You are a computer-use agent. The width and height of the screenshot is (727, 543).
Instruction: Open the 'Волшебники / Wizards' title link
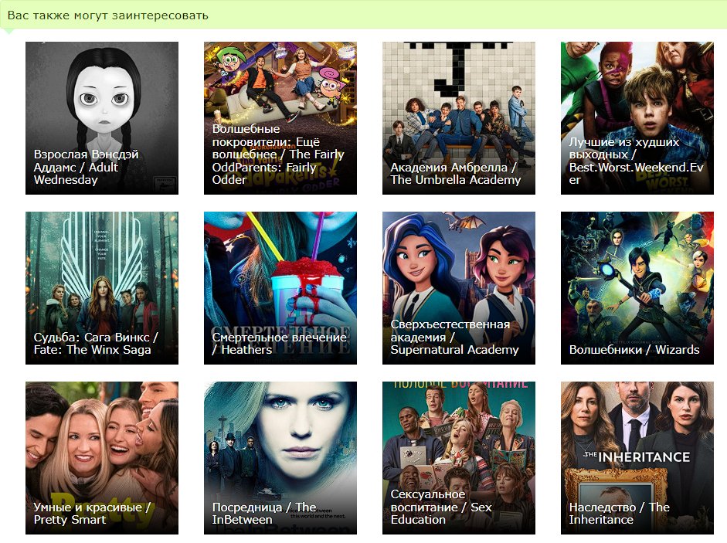[634, 350]
